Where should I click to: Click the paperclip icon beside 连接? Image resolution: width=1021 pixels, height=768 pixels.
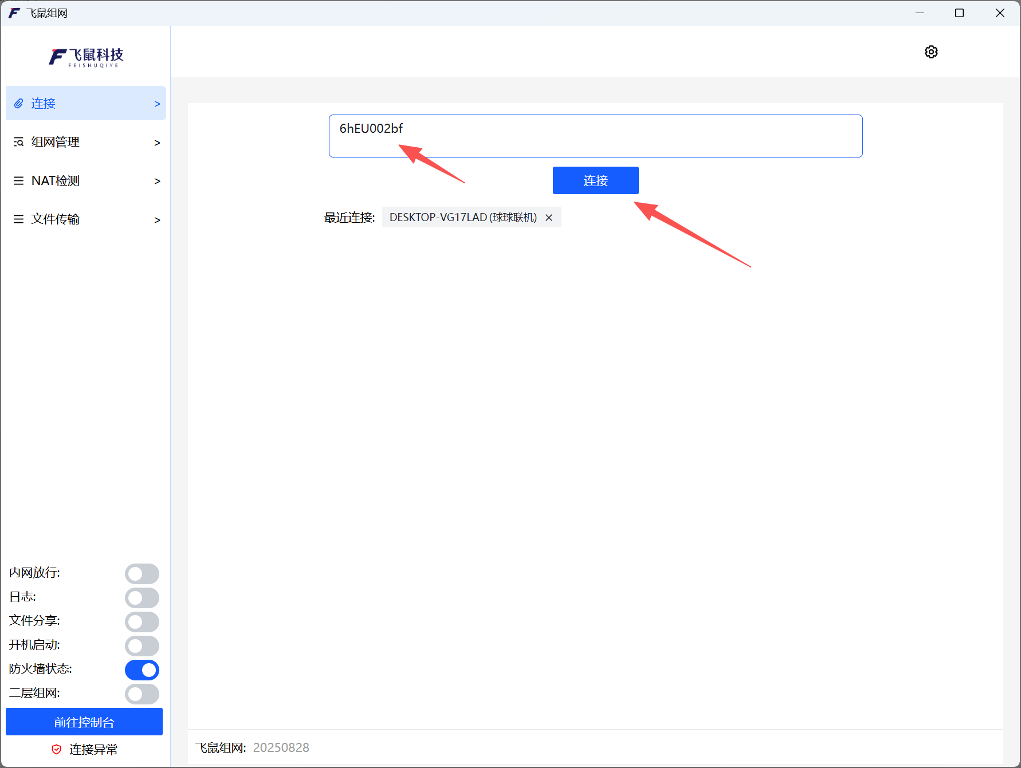(x=19, y=104)
